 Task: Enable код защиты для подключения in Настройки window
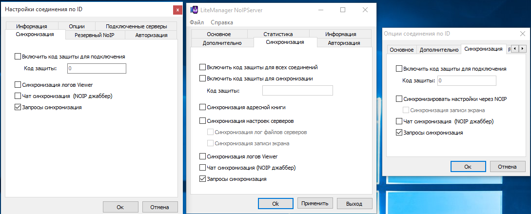pyautogui.click(x=18, y=57)
